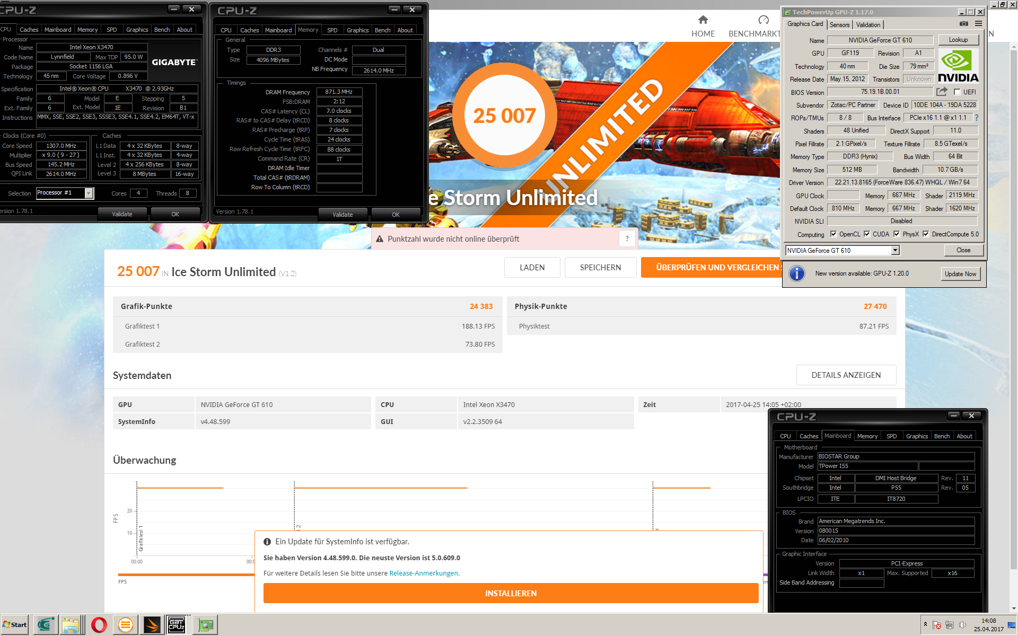Click the GPU Name field in GPU-Z
This screenshot has height=636, width=1018.
point(880,40)
